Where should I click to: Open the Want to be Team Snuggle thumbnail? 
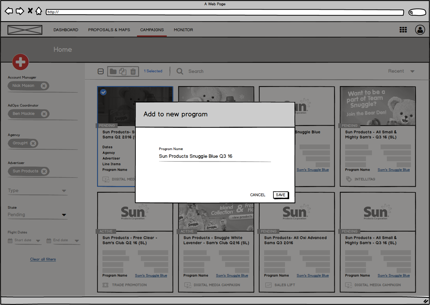coord(378,106)
